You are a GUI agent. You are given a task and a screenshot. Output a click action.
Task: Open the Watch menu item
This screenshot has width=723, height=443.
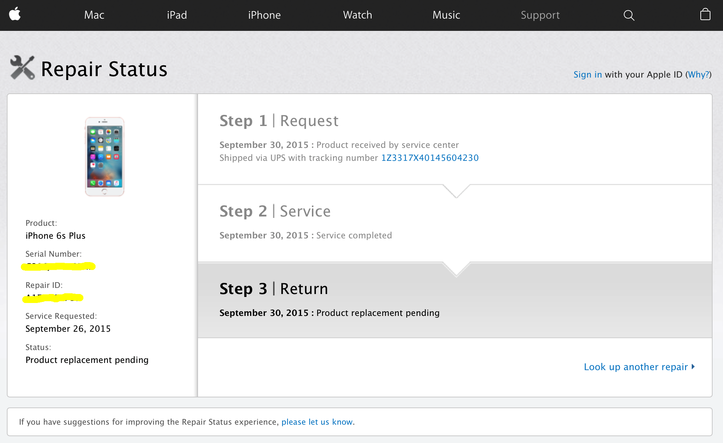click(358, 15)
